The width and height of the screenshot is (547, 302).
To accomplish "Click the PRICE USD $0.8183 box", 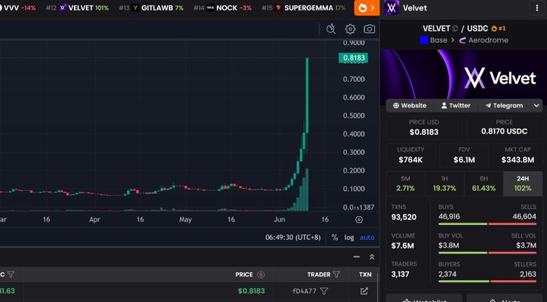I will click(x=424, y=128).
